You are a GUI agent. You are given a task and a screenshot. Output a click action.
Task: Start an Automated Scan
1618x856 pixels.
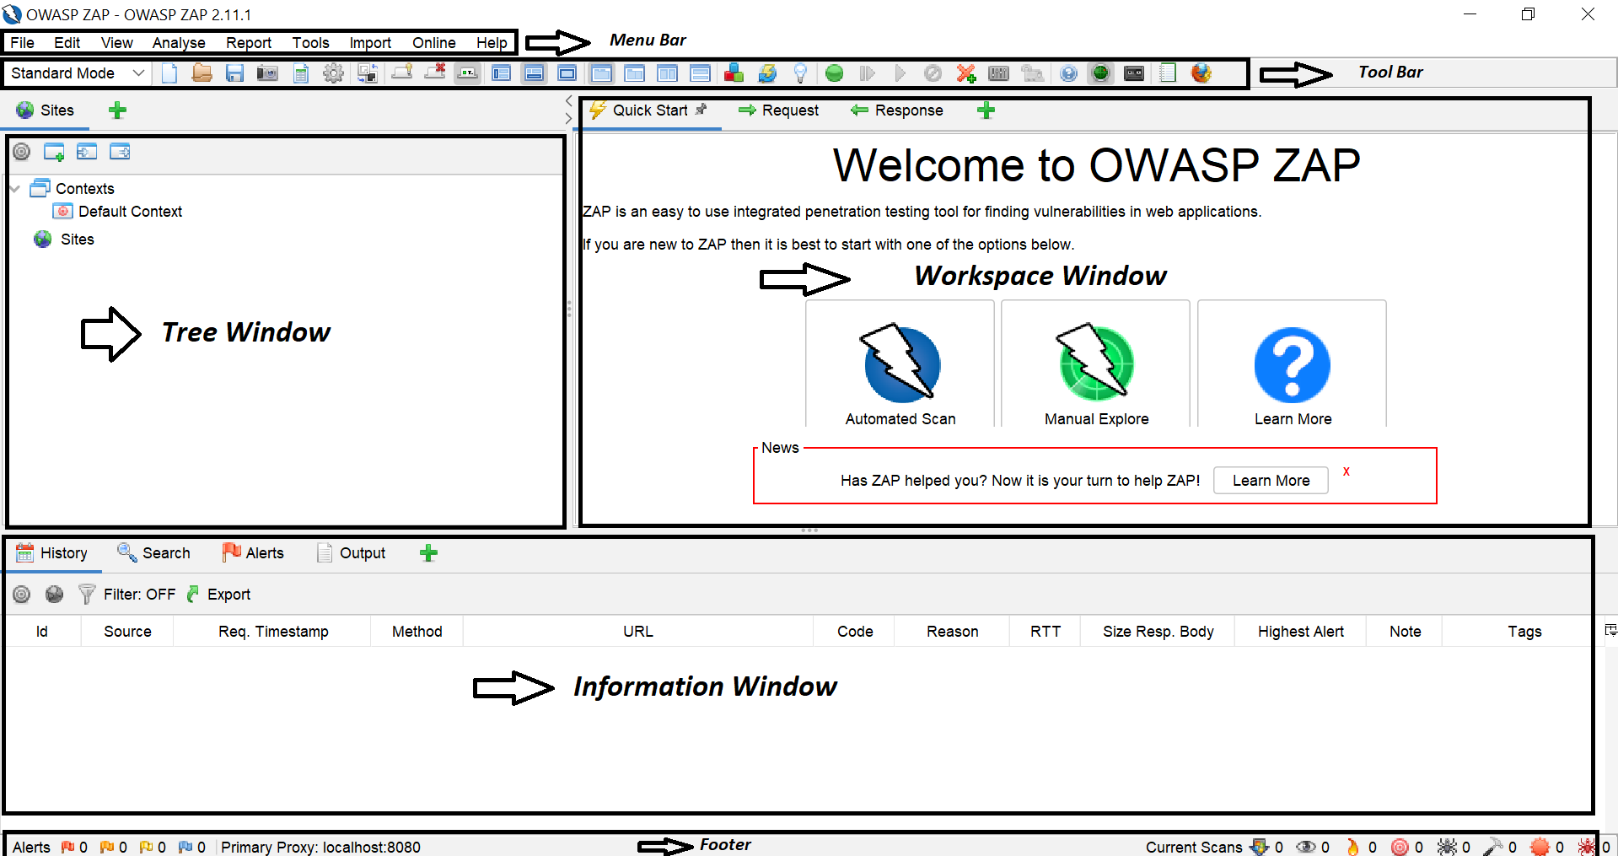pos(900,365)
